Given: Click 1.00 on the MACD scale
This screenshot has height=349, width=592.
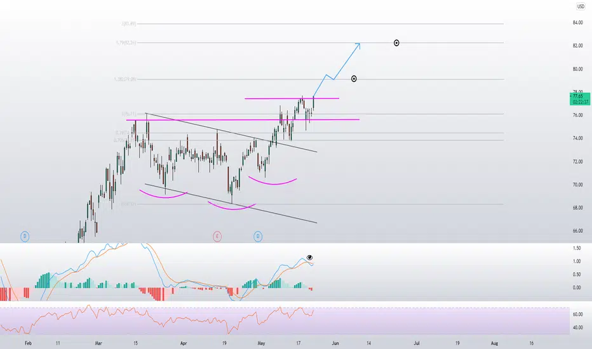Looking at the screenshot, I should coord(577,261).
